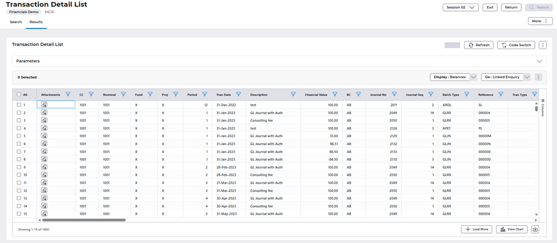Image resolution: width=557 pixels, height=243 pixels.
Task: Open Go Linked Enquiry dropdown arrow
Action: pyautogui.click(x=527, y=77)
